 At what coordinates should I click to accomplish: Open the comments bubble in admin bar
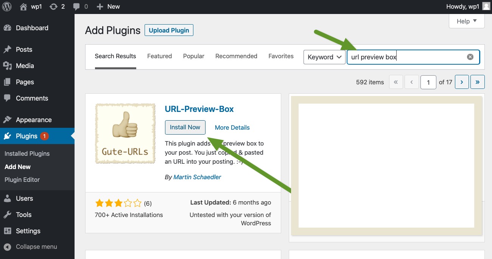[x=80, y=6]
